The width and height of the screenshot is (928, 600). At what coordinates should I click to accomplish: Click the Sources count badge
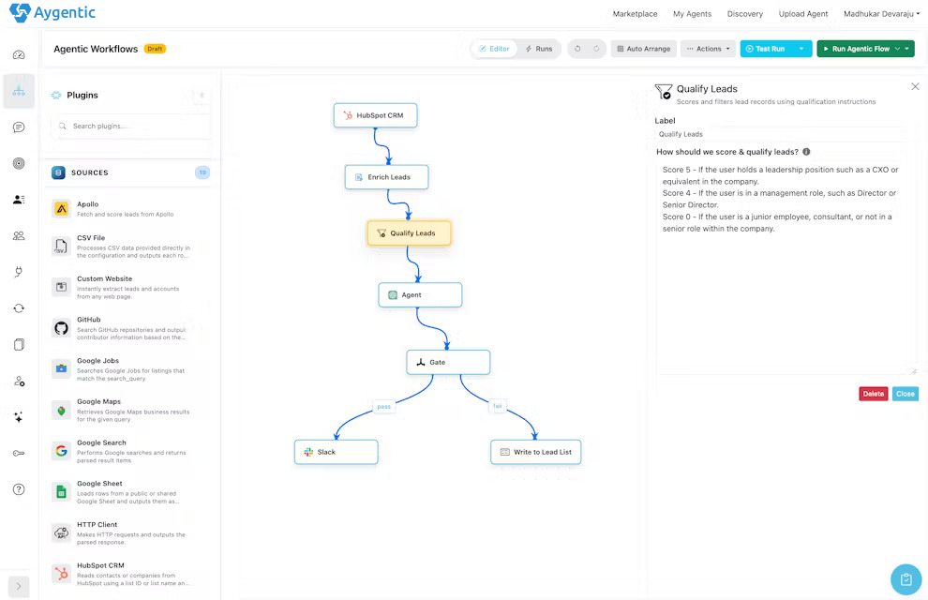202,172
